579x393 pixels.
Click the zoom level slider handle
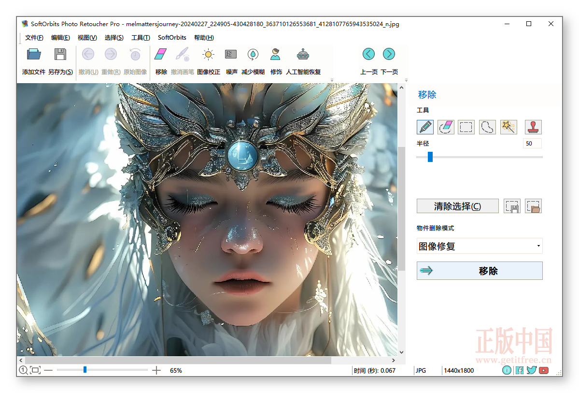coord(85,370)
